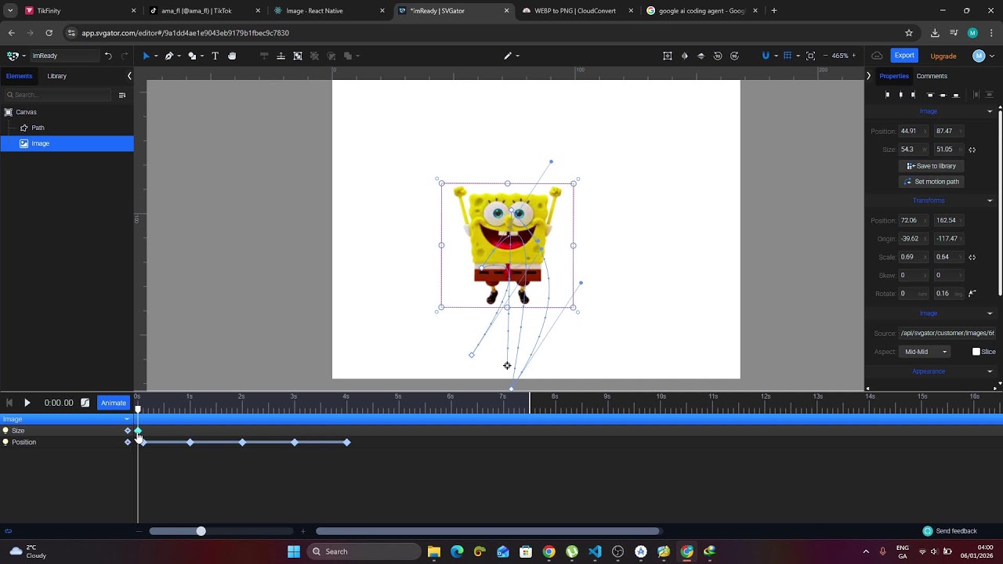Flip the image horizontally

(x=684, y=56)
